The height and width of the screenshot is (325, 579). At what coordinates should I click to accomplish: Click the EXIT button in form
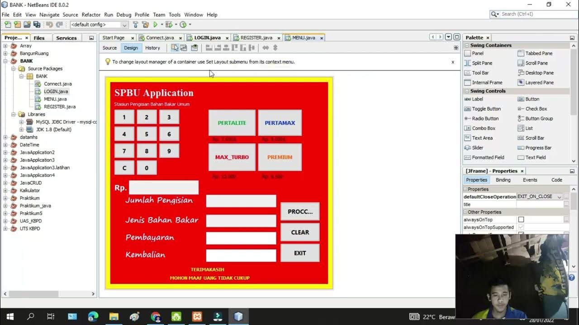tap(300, 253)
